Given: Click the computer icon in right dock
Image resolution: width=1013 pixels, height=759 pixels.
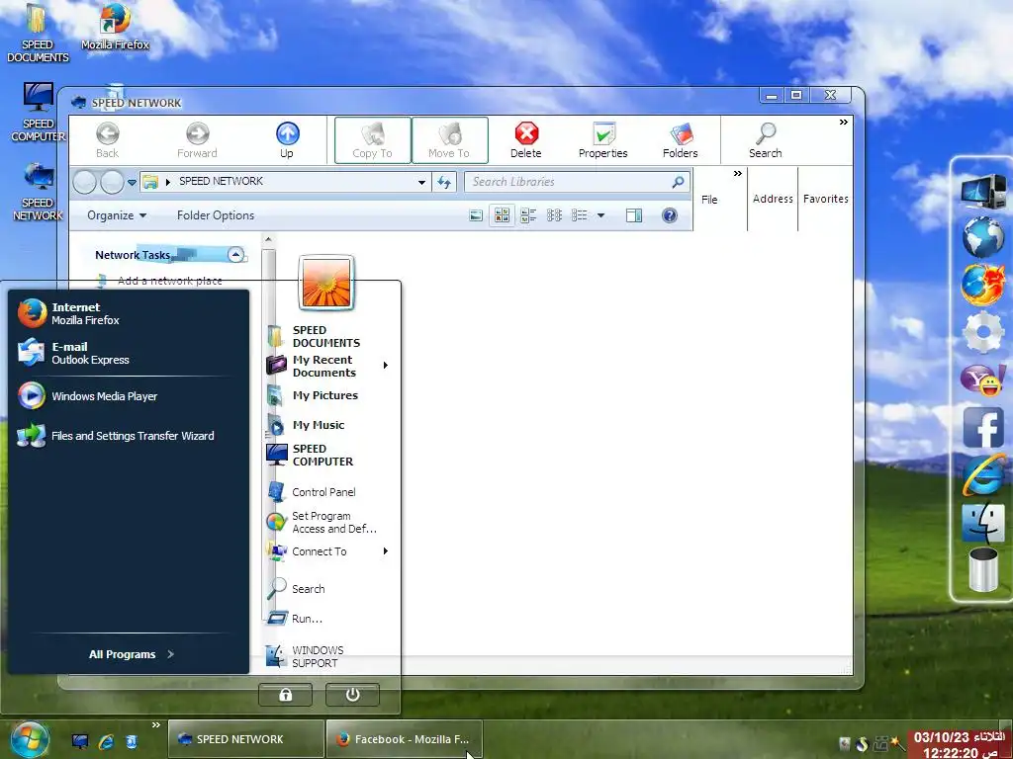Looking at the screenshot, I should [x=983, y=190].
